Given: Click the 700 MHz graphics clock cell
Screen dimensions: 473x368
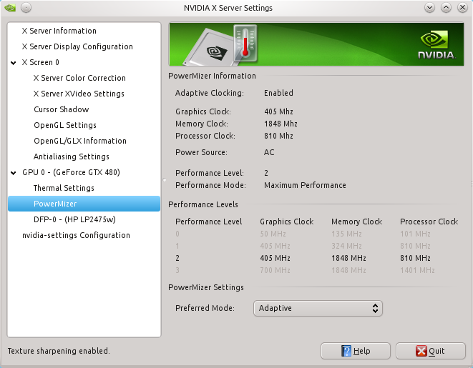Looking at the screenshot, I should click(x=275, y=270).
